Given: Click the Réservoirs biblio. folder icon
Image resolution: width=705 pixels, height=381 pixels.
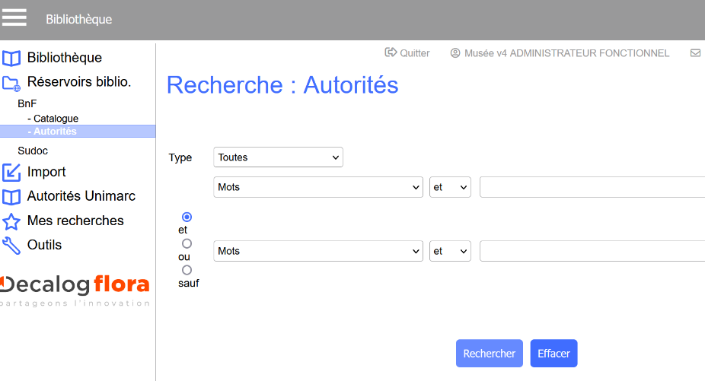Looking at the screenshot, I should pyautogui.click(x=11, y=83).
